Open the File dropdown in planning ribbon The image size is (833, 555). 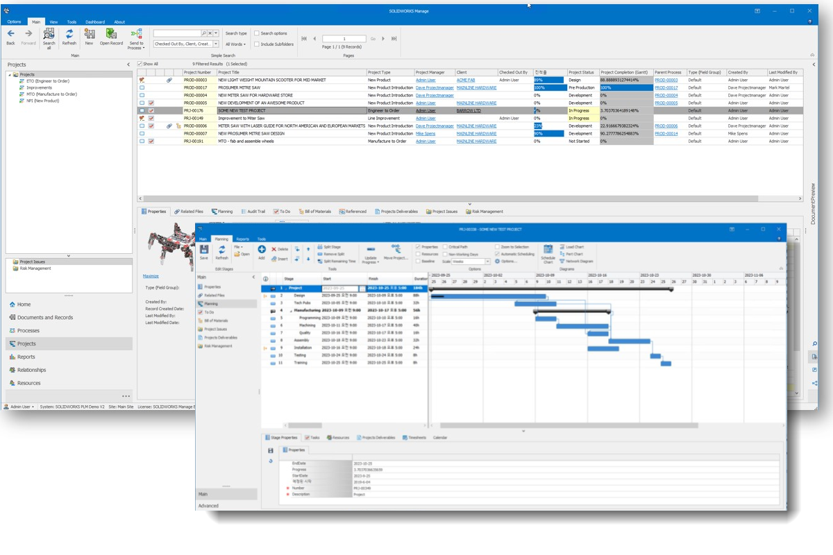[238, 246]
